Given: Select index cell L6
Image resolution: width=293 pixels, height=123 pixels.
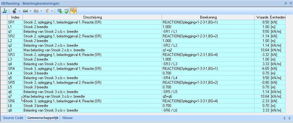Looking at the screenshot, I should [15, 106].
